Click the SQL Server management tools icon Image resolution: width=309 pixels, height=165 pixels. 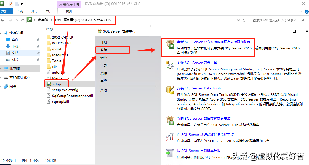coord(170,65)
